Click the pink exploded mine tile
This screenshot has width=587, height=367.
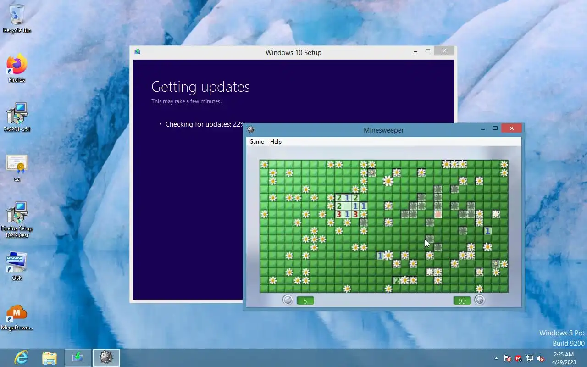click(438, 214)
